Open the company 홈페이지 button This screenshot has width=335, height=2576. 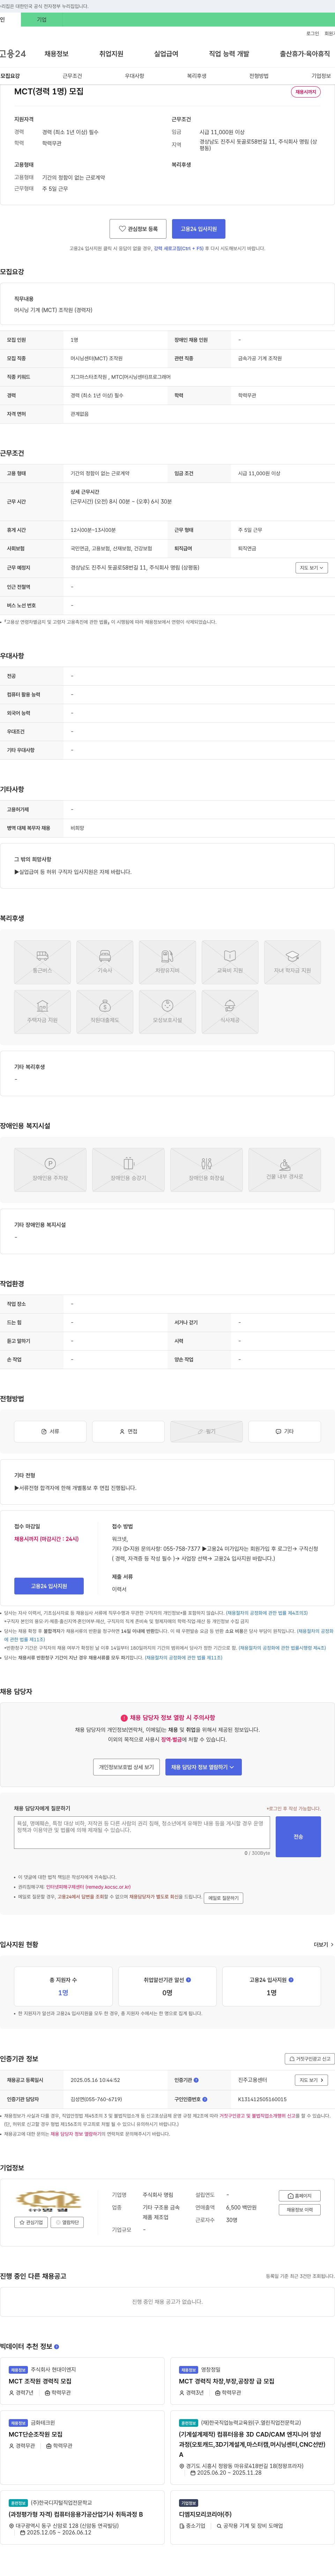(x=300, y=2196)
